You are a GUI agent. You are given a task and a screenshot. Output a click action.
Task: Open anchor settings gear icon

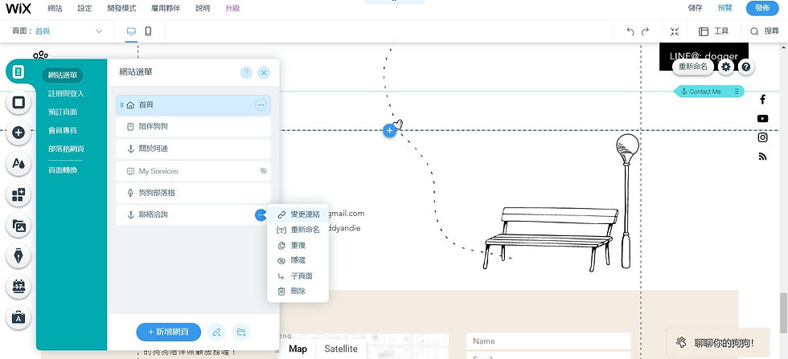[x=725, y=67]
